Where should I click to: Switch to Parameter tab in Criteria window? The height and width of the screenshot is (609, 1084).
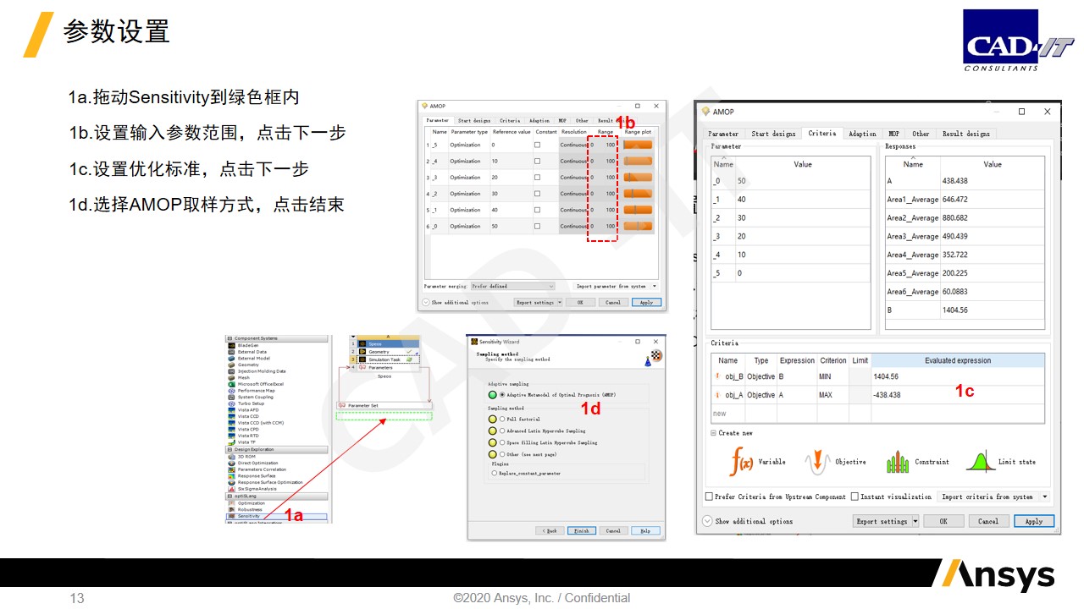723,134
